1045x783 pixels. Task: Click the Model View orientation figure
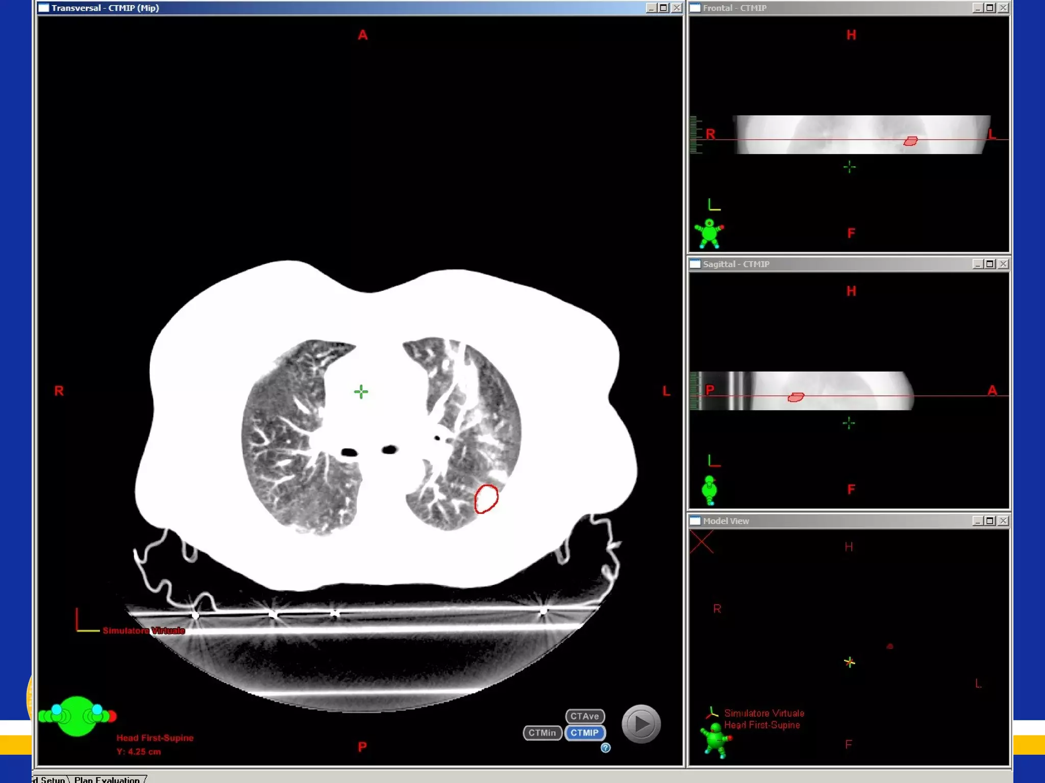point(715,739)
